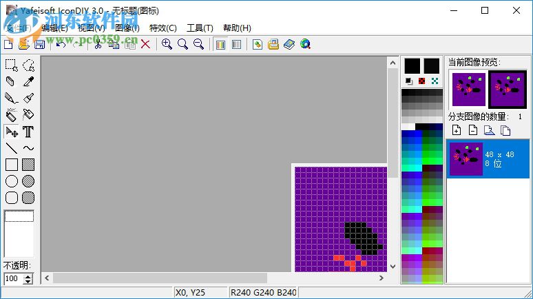
Task: Select the filled rectangle tool
Action: (x=28, y=165)
